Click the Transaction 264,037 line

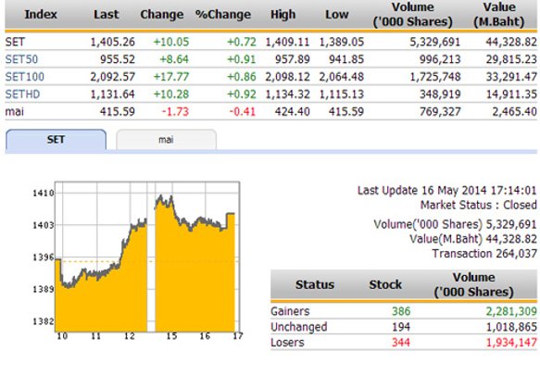[x=484, y=254]
